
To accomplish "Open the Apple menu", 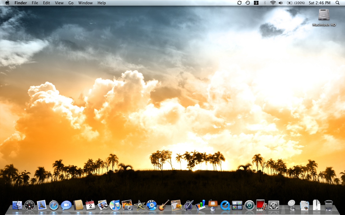I will coord(7,3).
